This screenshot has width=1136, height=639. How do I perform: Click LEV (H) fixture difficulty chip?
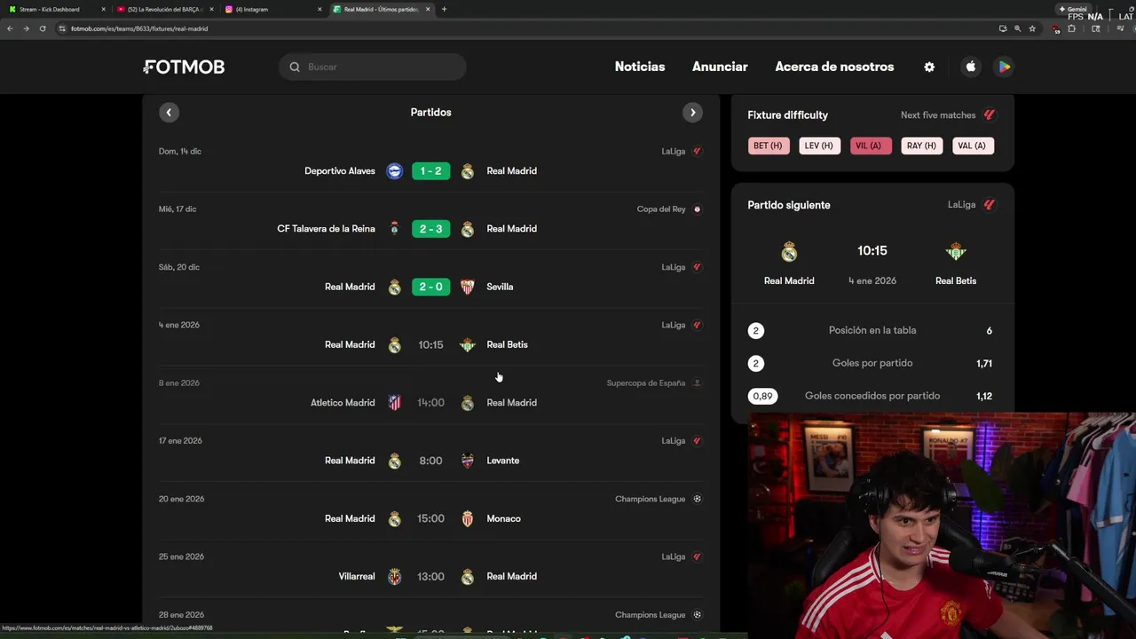pyautogui.click(x=819, y=146)
